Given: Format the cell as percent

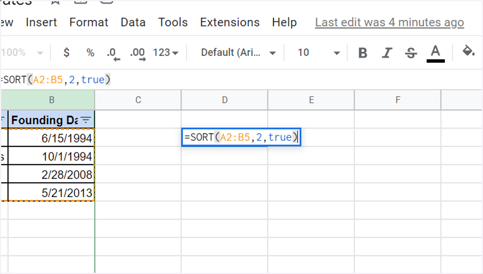Looking at the screenshot, I should point(90,53).
